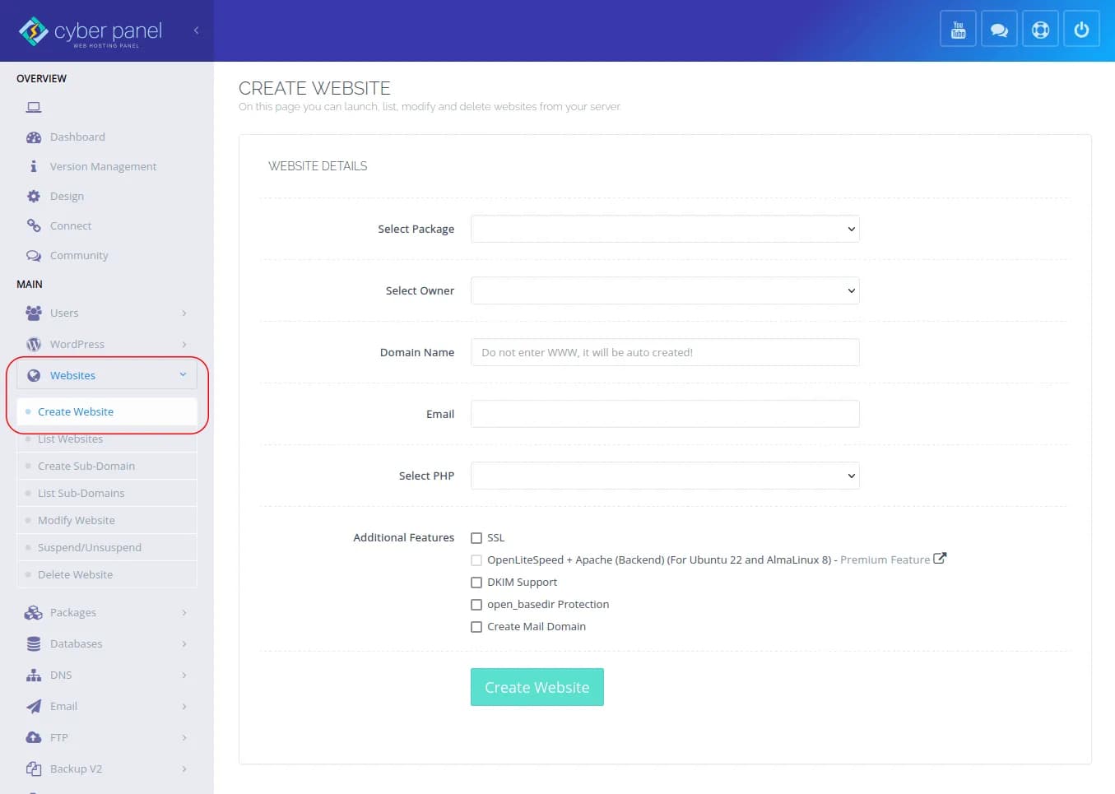Click the lifebuoy support icon
This screenshot has width=1115, height=794.
point(1040,30)
